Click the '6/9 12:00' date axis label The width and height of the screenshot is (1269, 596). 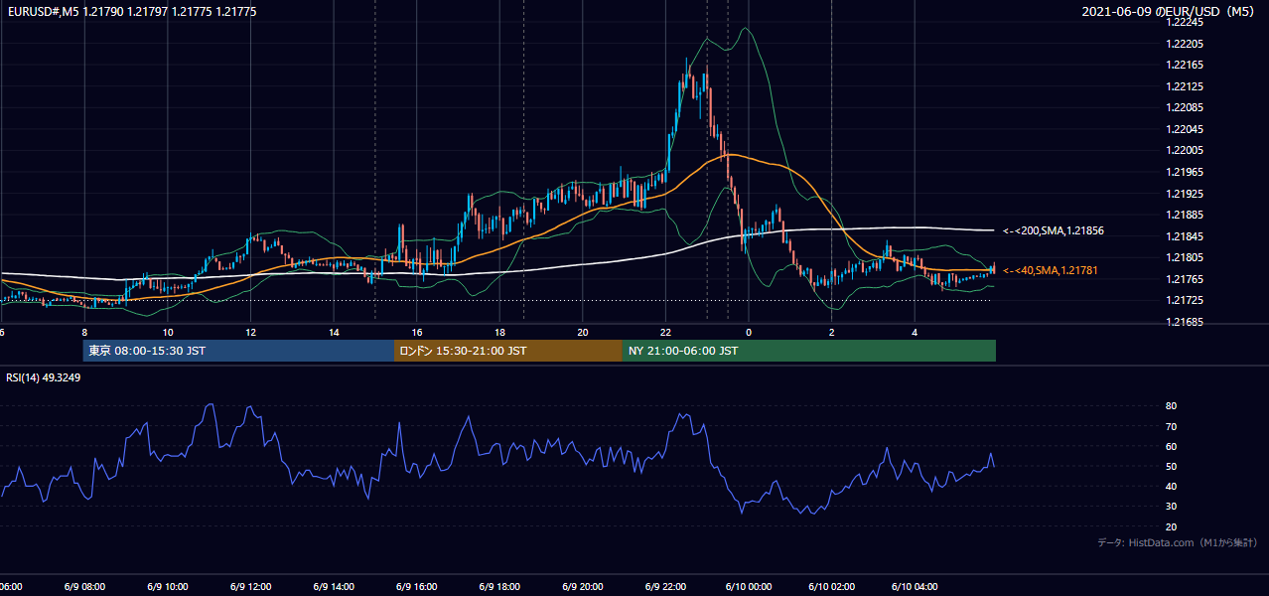pyautogui.click(x=249, y=586)
